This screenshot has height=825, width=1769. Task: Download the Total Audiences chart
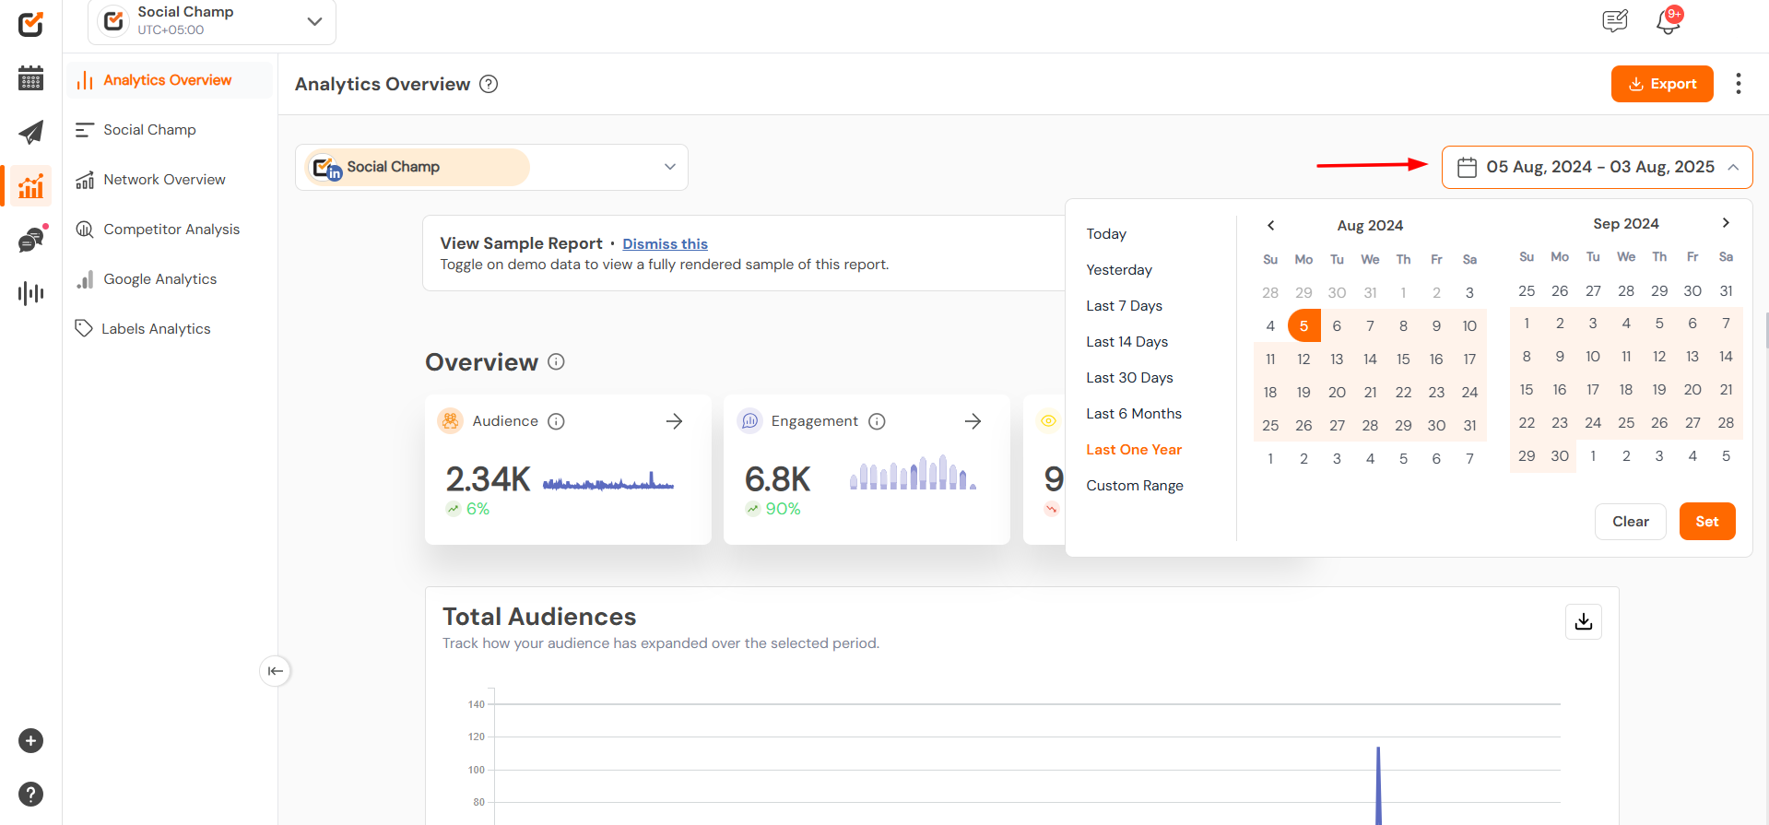[x=1583, y=621]
